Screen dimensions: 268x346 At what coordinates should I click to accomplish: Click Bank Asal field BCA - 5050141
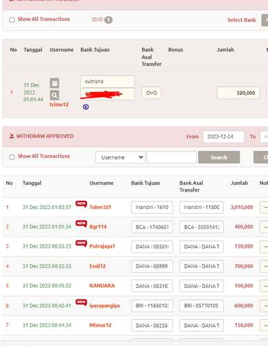(x=202, y=227)
